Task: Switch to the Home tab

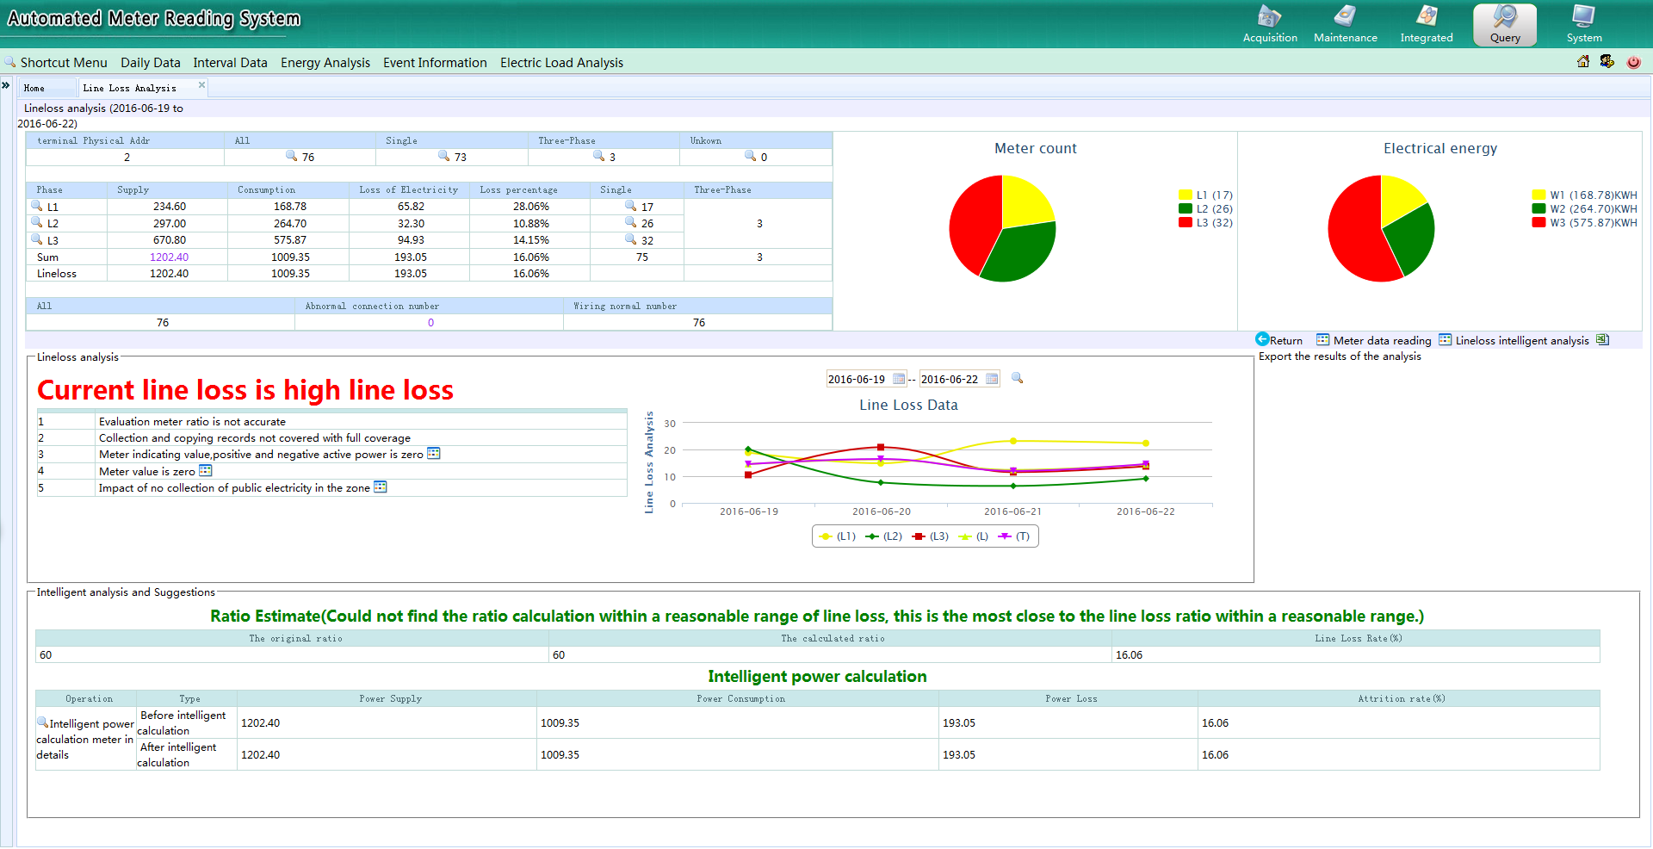Action: click(34, 88)
